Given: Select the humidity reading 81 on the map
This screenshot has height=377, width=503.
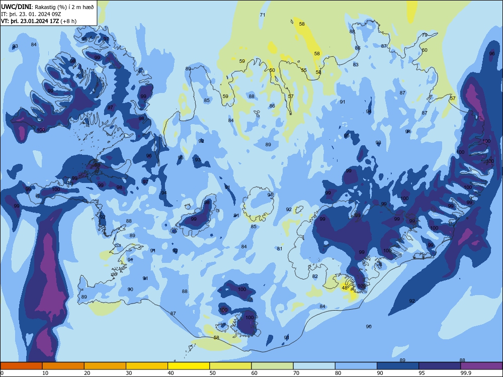Looking at the screenshot, I should coord(279,248).
